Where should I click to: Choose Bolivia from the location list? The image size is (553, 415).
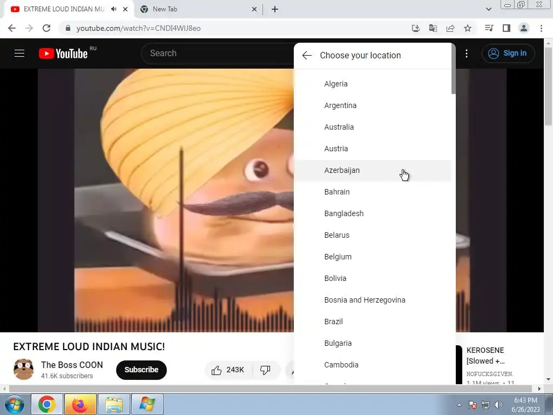click(x=373, y=278)
